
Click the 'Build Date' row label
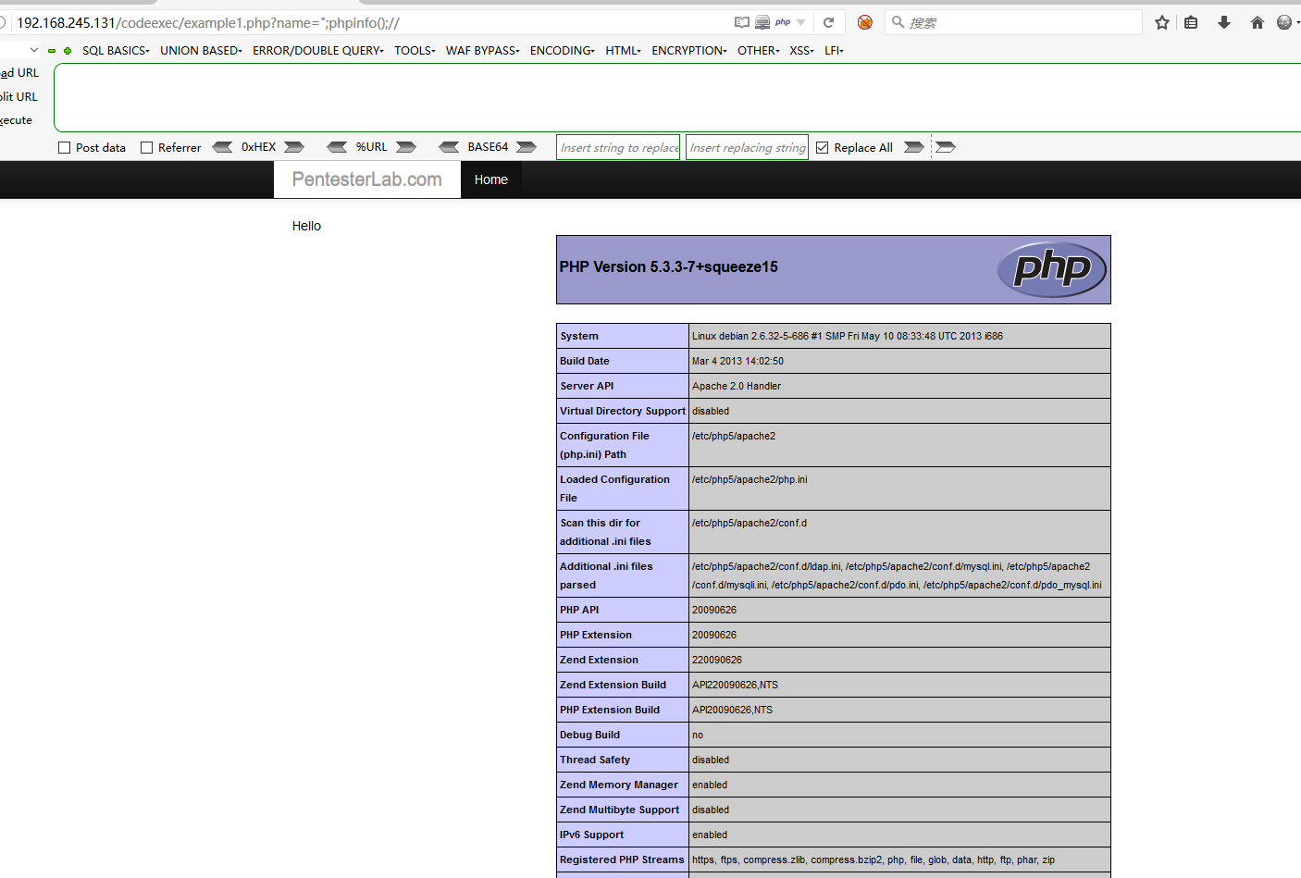pos(585,362)
